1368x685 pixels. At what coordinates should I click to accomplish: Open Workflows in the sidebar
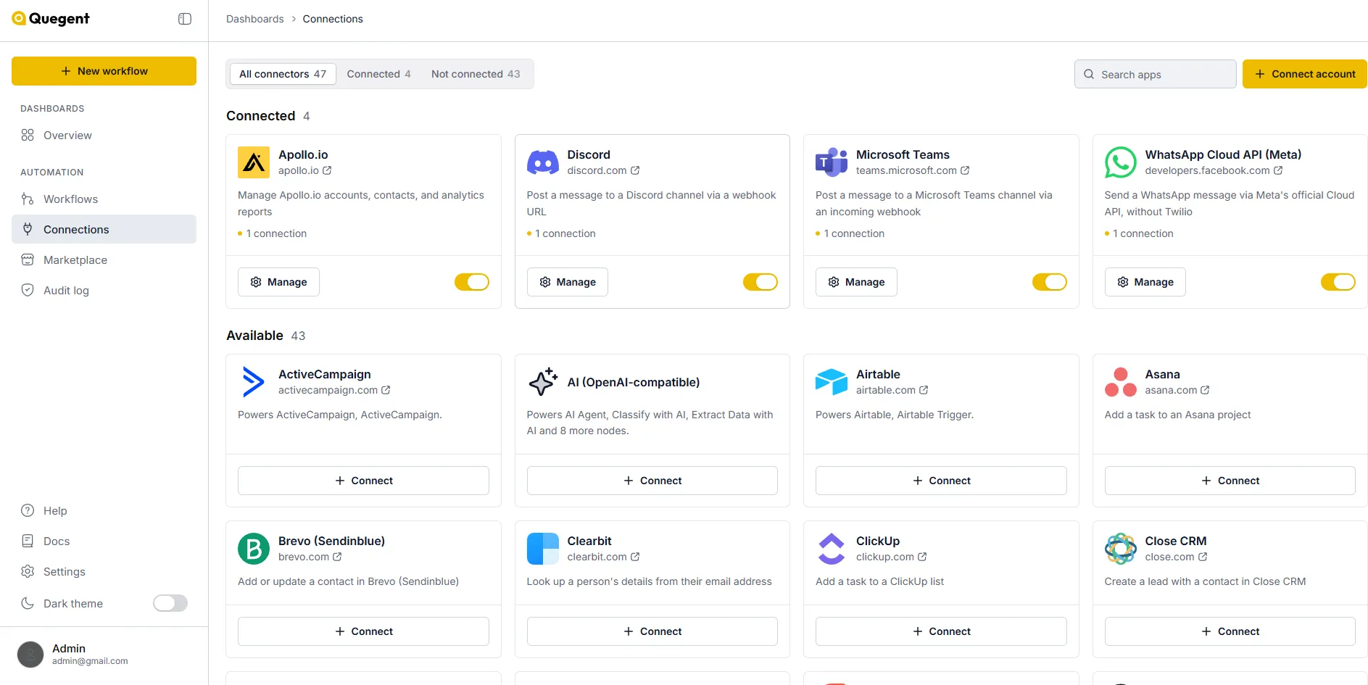104,199
